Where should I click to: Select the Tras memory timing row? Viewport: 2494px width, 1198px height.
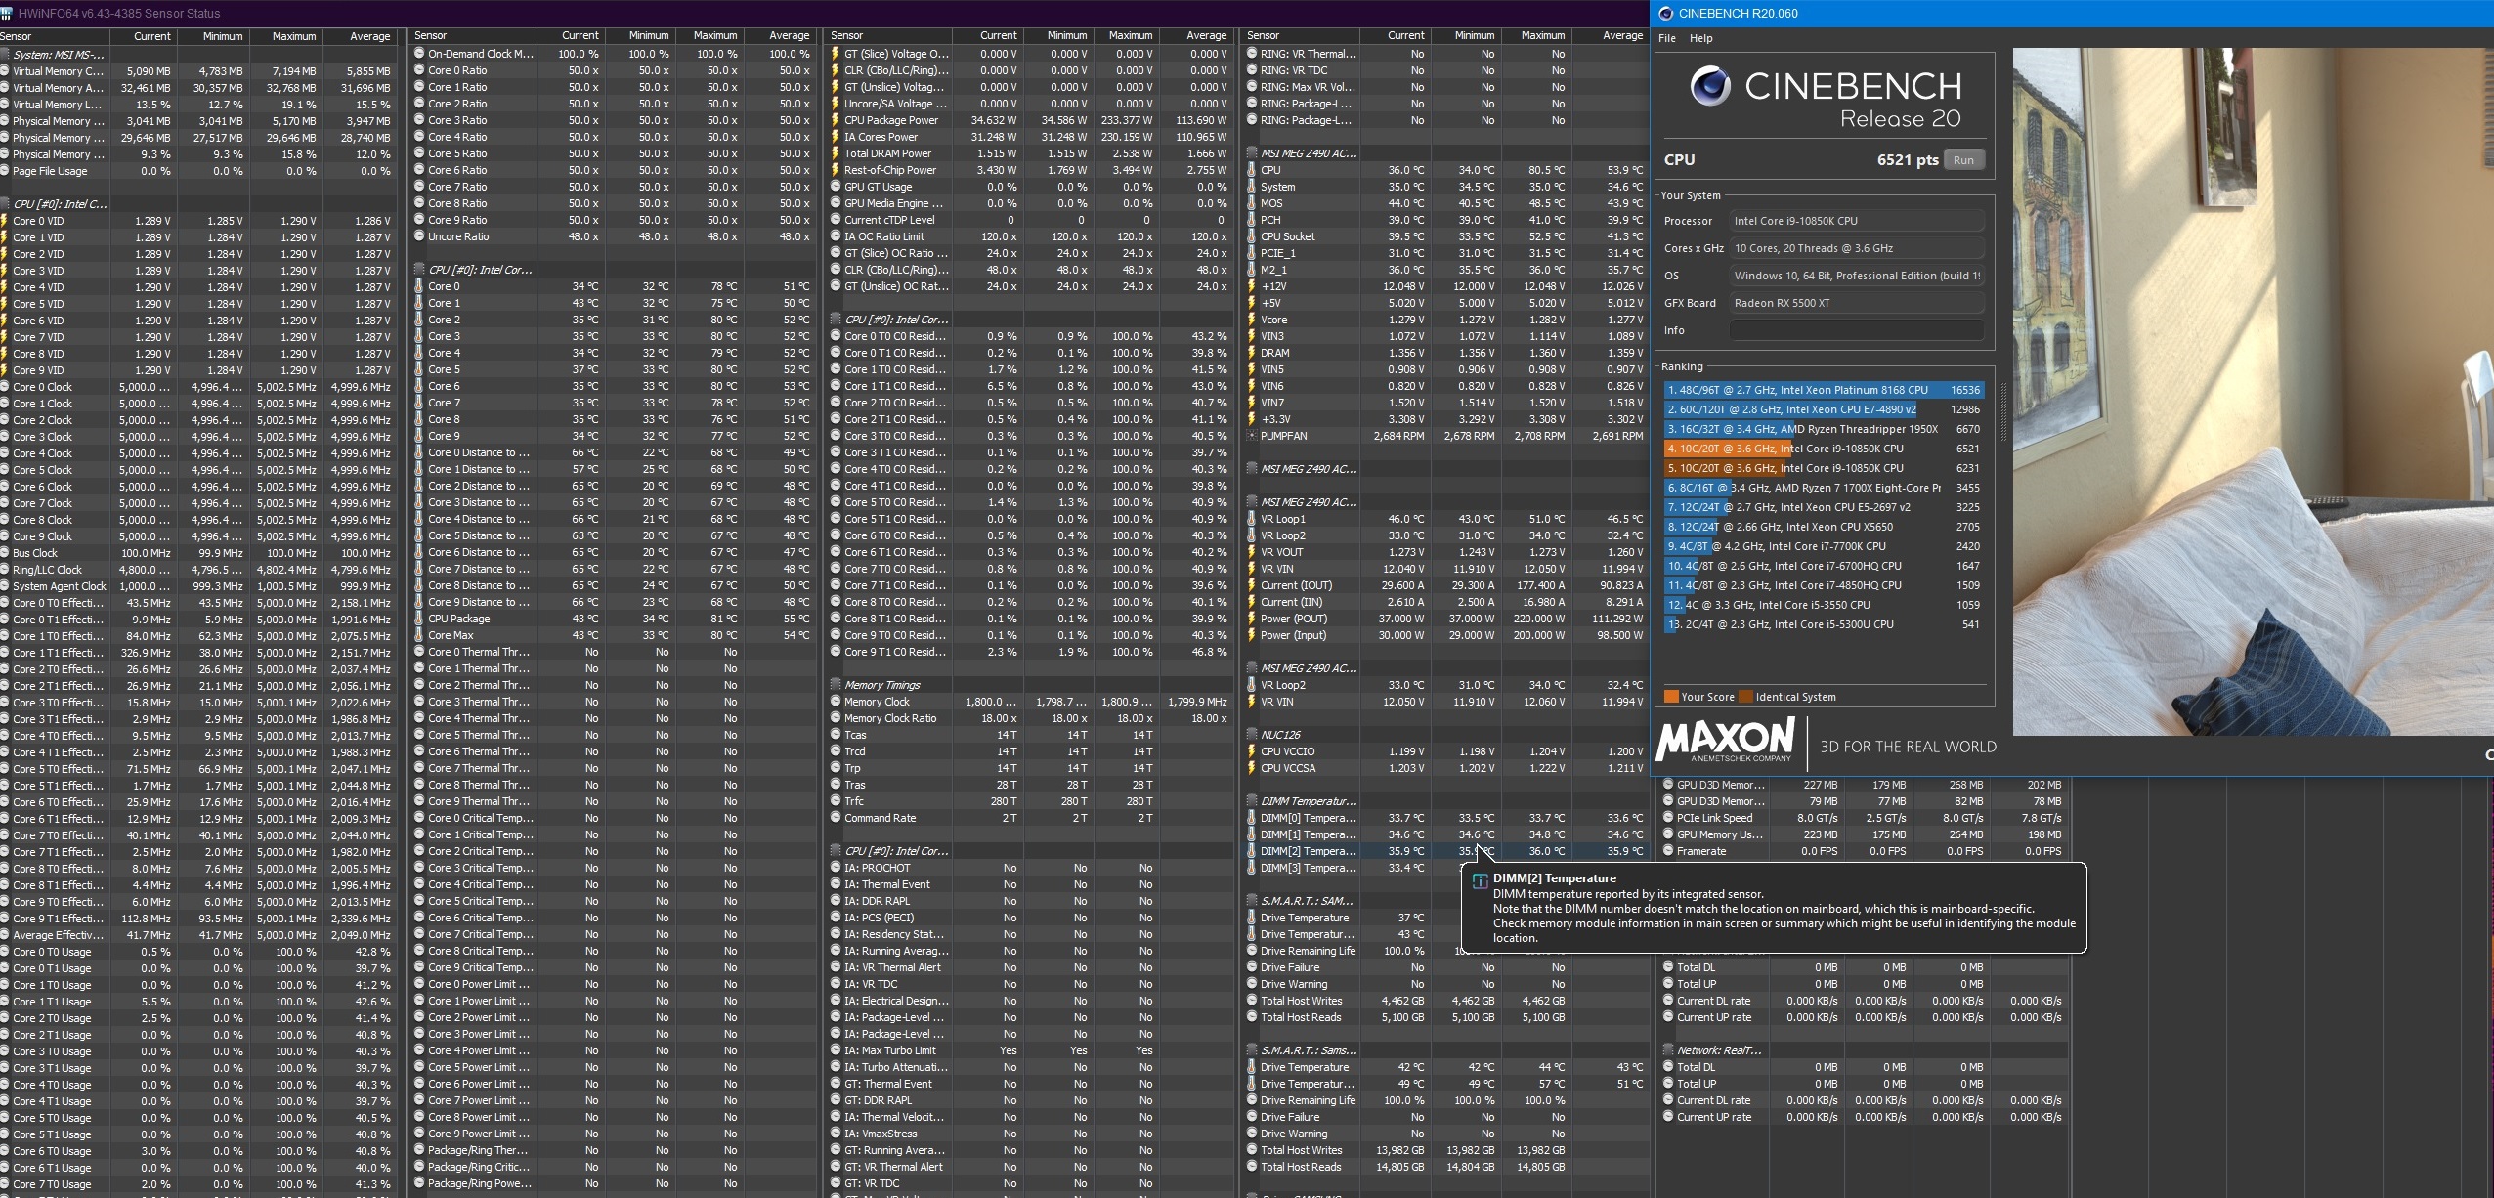1030,785
